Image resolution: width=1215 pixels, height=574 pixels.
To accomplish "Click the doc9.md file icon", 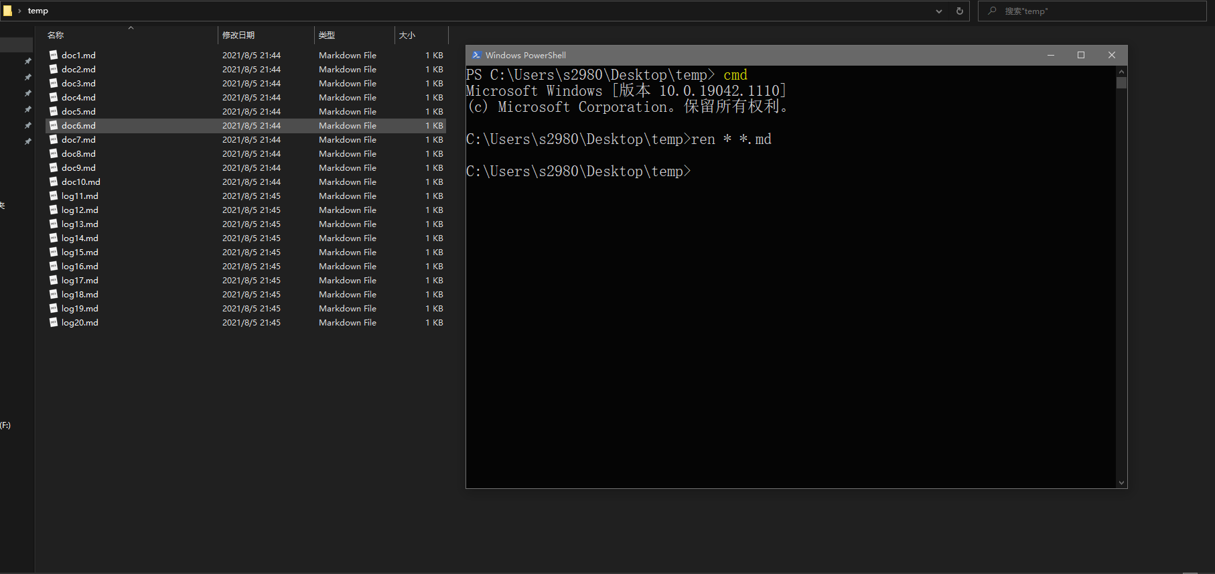I will coord(54,167).
